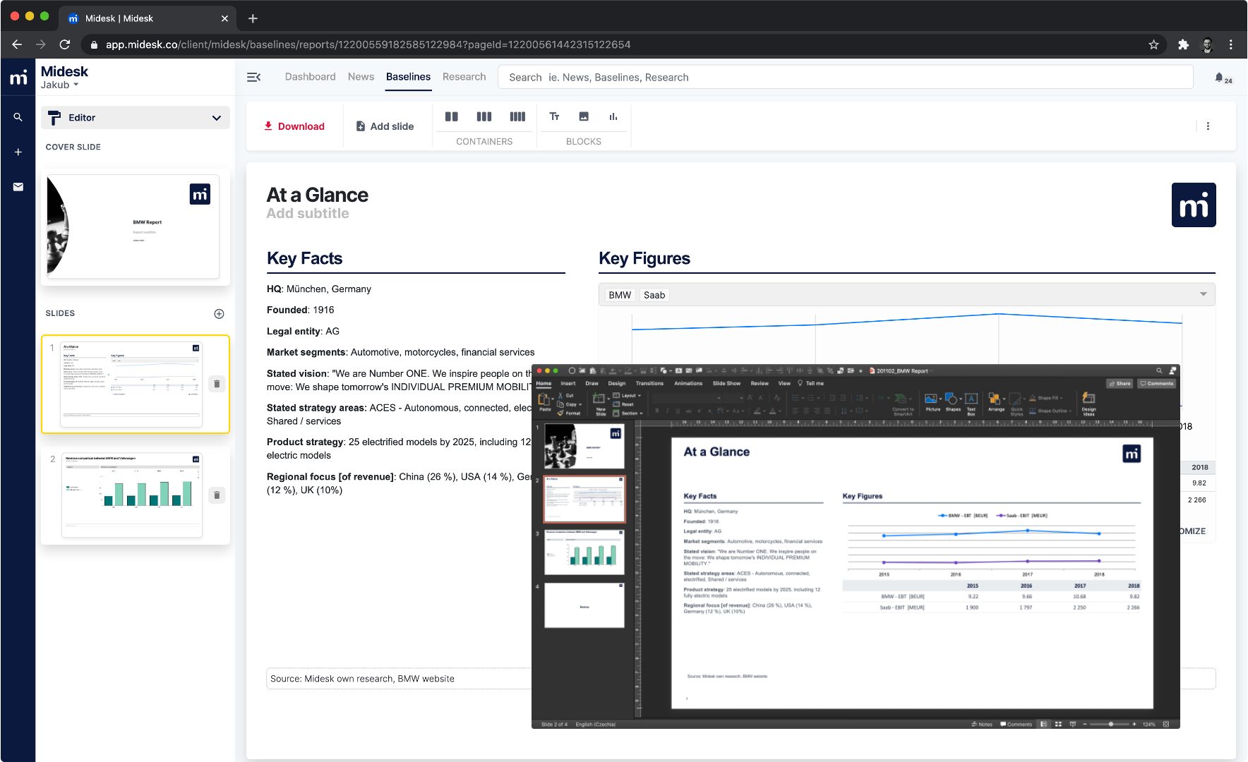
Task: Open the browser extensions puzzle icon
Action: [x=1184, y=44]
